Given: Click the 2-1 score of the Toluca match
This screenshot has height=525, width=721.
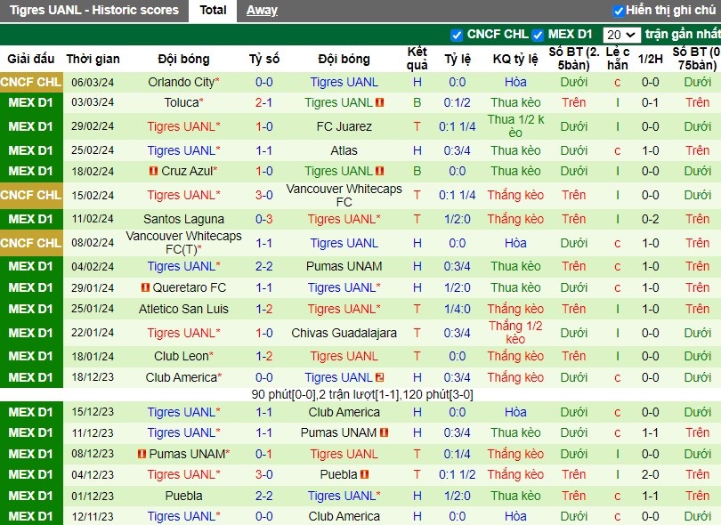Looking at the screenshot, I should pyautogui.click(x=264, y=102).
